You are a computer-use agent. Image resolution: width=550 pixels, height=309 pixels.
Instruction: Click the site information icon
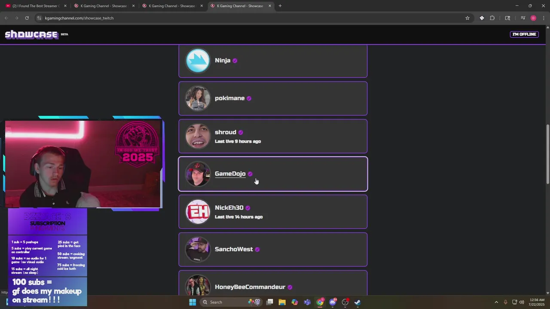click(39, 18)
